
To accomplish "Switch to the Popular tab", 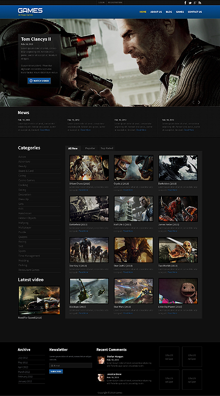I will 90,148.
